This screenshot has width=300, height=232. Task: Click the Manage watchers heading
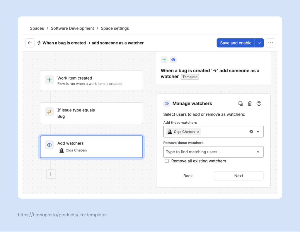pyautogui.click(x=192, y=104)
